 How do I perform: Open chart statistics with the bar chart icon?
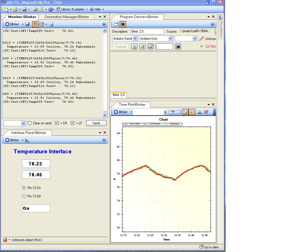tap(200, 112)
